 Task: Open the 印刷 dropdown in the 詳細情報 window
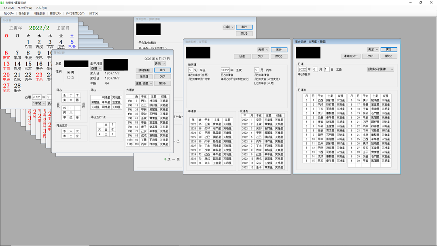click(228, 27)
